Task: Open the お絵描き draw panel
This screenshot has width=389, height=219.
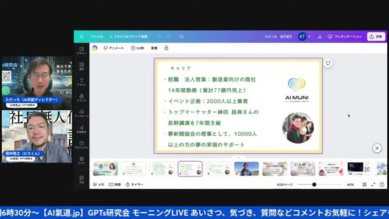Action: point(81,129)
